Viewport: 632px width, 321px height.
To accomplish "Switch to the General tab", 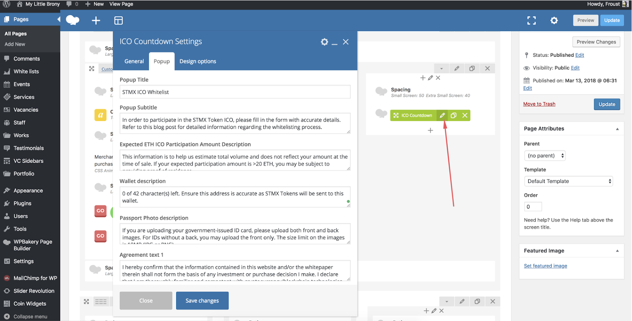I will coord(134,61).
